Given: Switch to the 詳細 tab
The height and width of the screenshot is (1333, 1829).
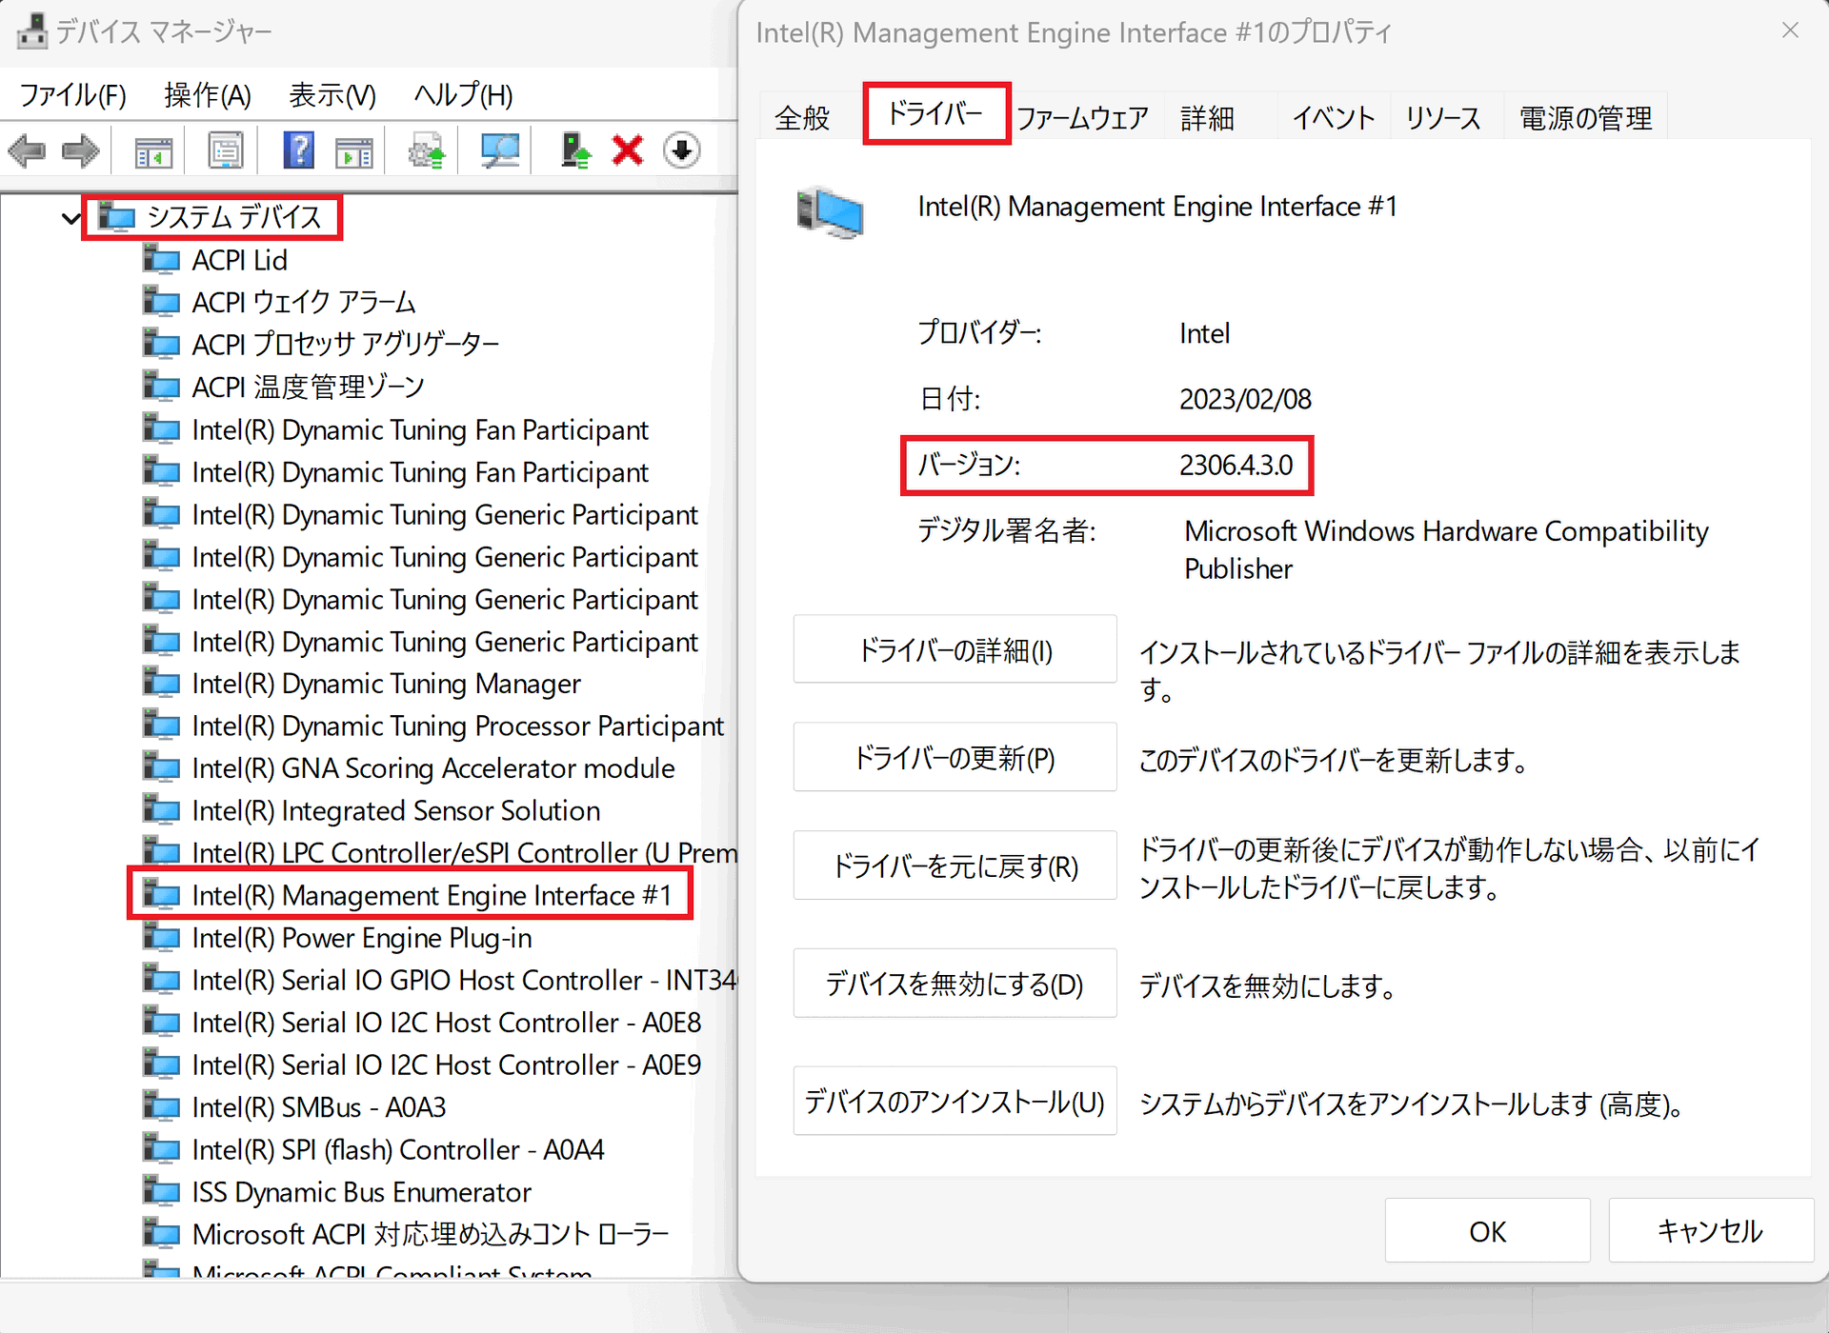Looking at the screenshot, I should (x=1207, y=118).
